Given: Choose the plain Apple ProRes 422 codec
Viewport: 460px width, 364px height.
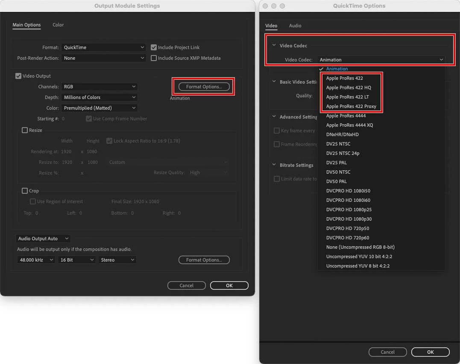Looking at the screenshot, I should [x=381, y=78].
